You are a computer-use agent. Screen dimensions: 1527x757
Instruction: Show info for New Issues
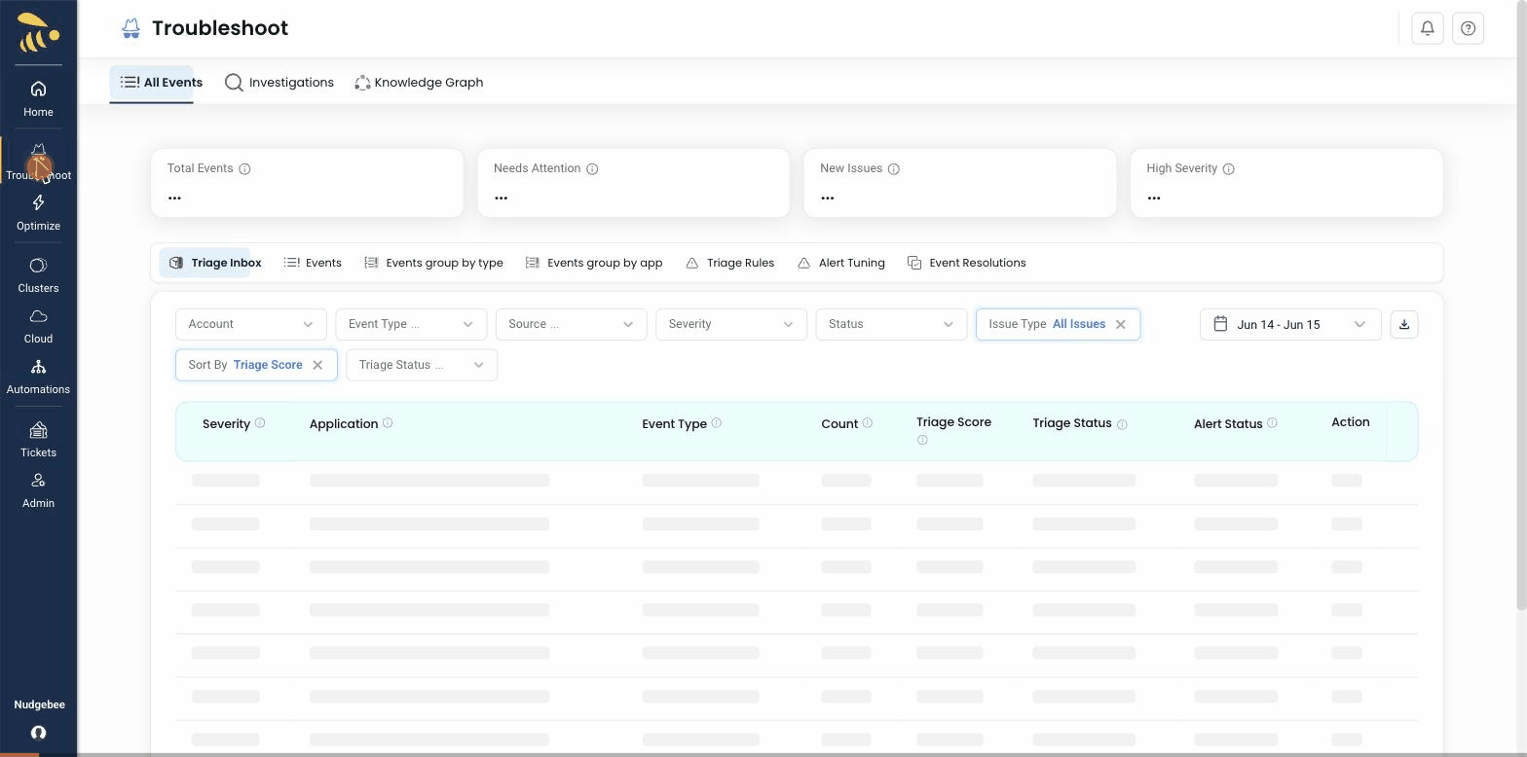point(894,169)
